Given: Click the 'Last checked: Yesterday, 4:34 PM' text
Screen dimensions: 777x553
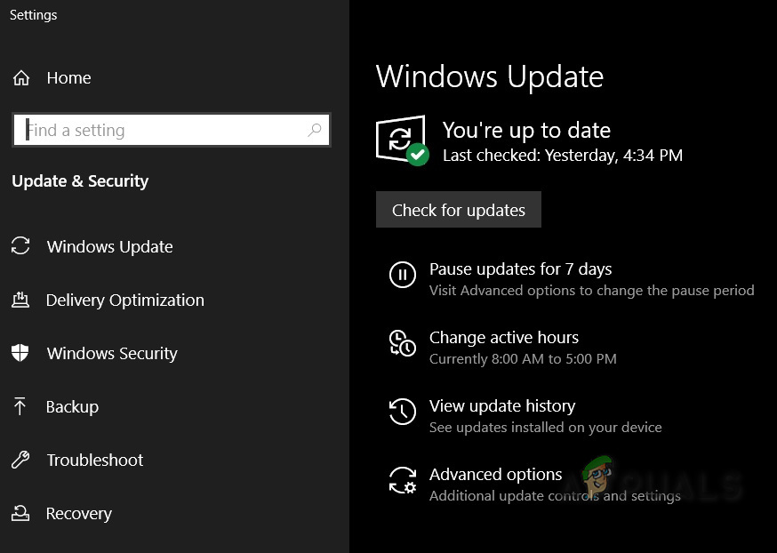Looking at the screenshot, I should coord(563,156).
